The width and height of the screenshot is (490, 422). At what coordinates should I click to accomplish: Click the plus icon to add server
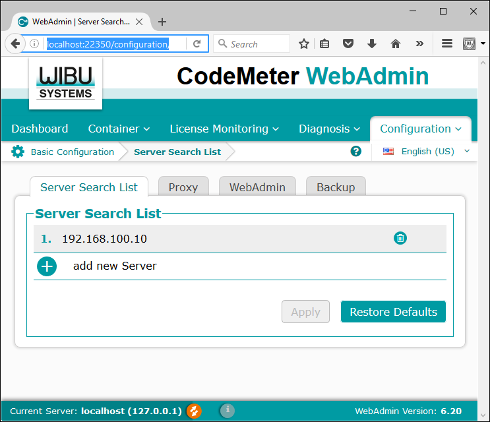click(x=47, y=266)
